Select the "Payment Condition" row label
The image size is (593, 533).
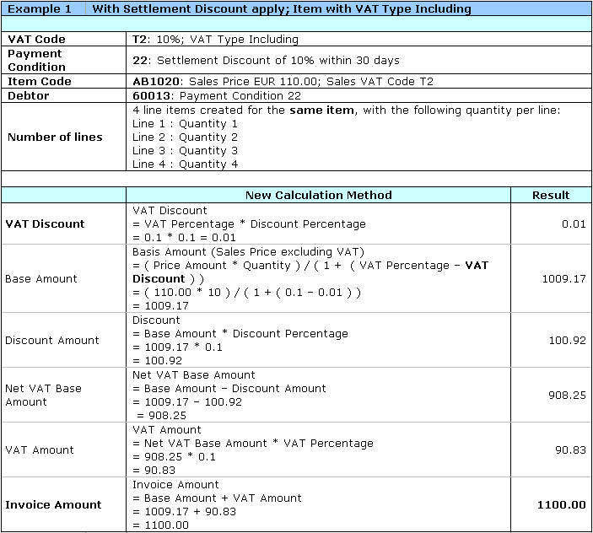click(36, 60)
